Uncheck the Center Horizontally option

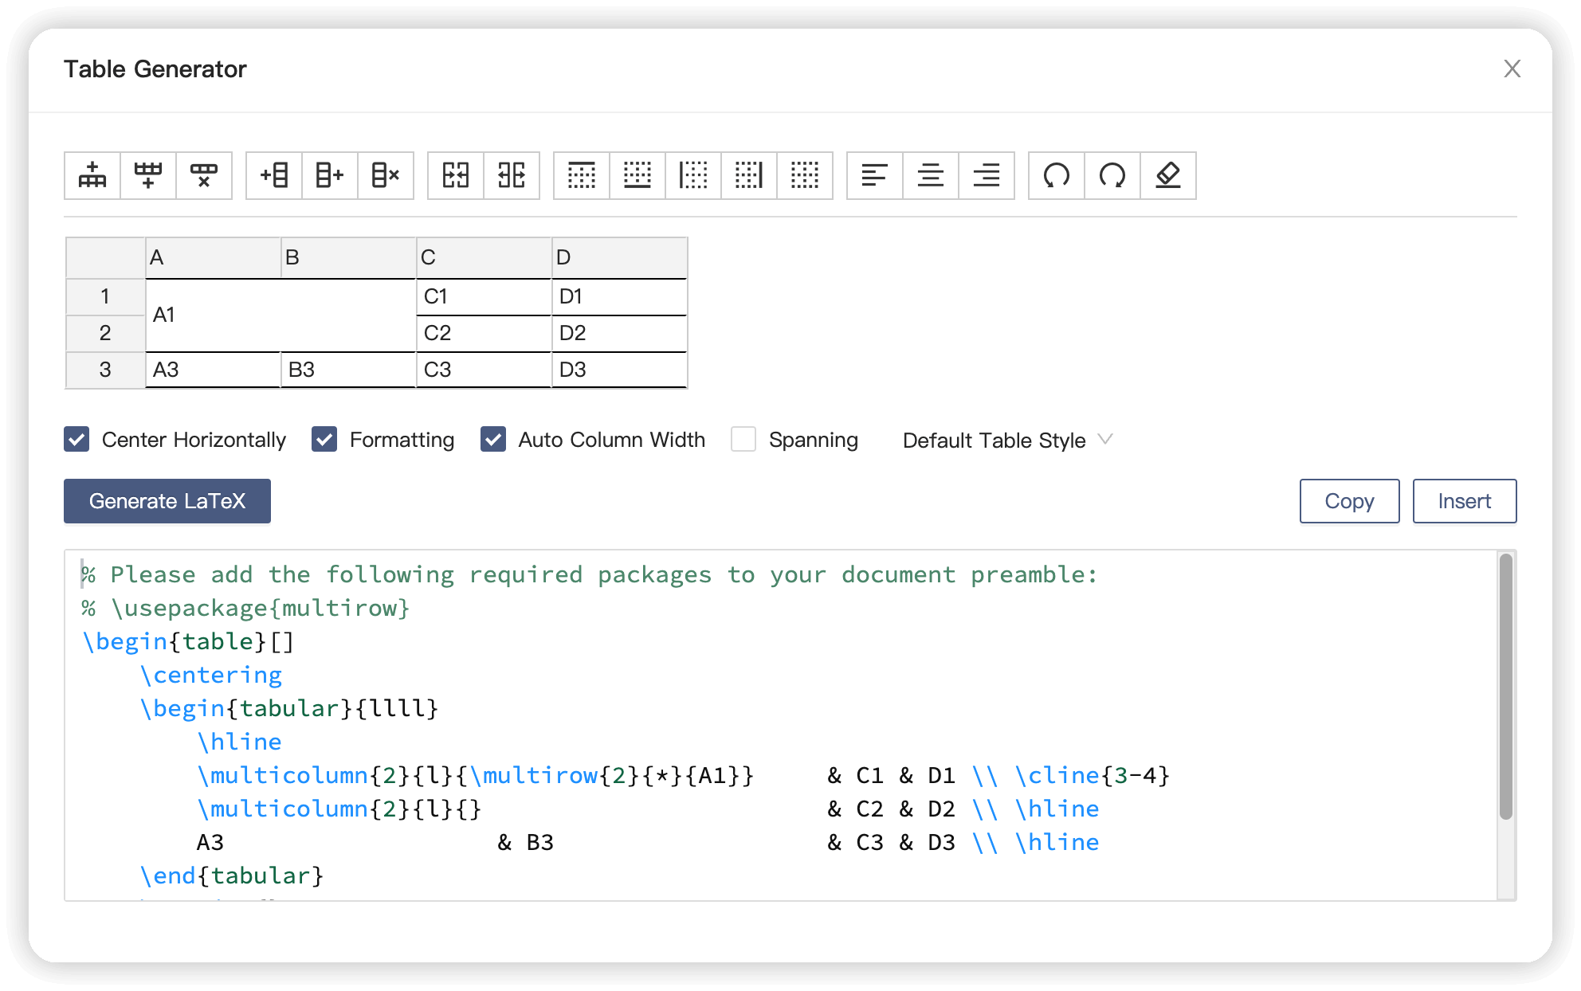(x=76, y=439)
